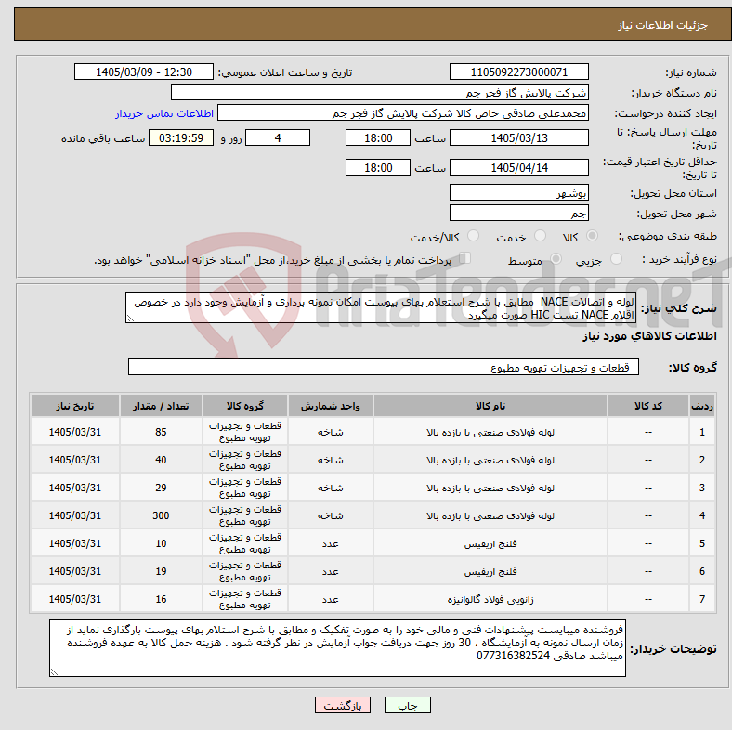The width and height of the screenshot is (732, 730).
Task: Click the جزئیات اطلاعات نیاز page title
Action: [662, 25]
